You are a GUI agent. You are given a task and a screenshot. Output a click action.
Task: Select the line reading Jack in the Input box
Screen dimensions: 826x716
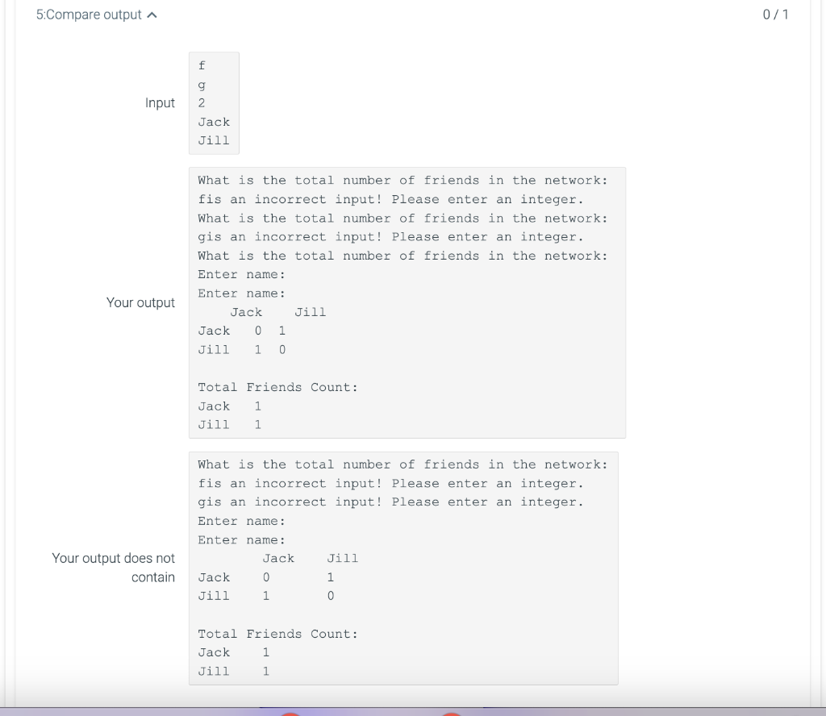213,122
